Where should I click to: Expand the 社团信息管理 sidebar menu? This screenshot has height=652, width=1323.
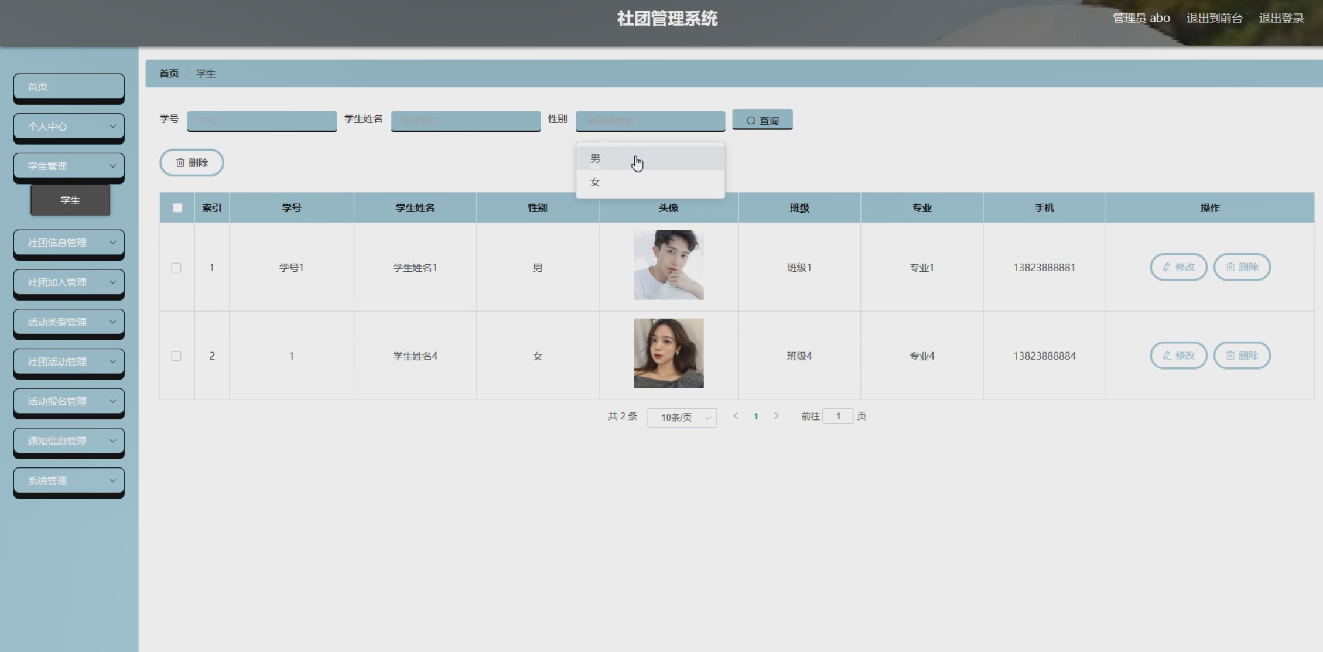(x=69, y=243)
